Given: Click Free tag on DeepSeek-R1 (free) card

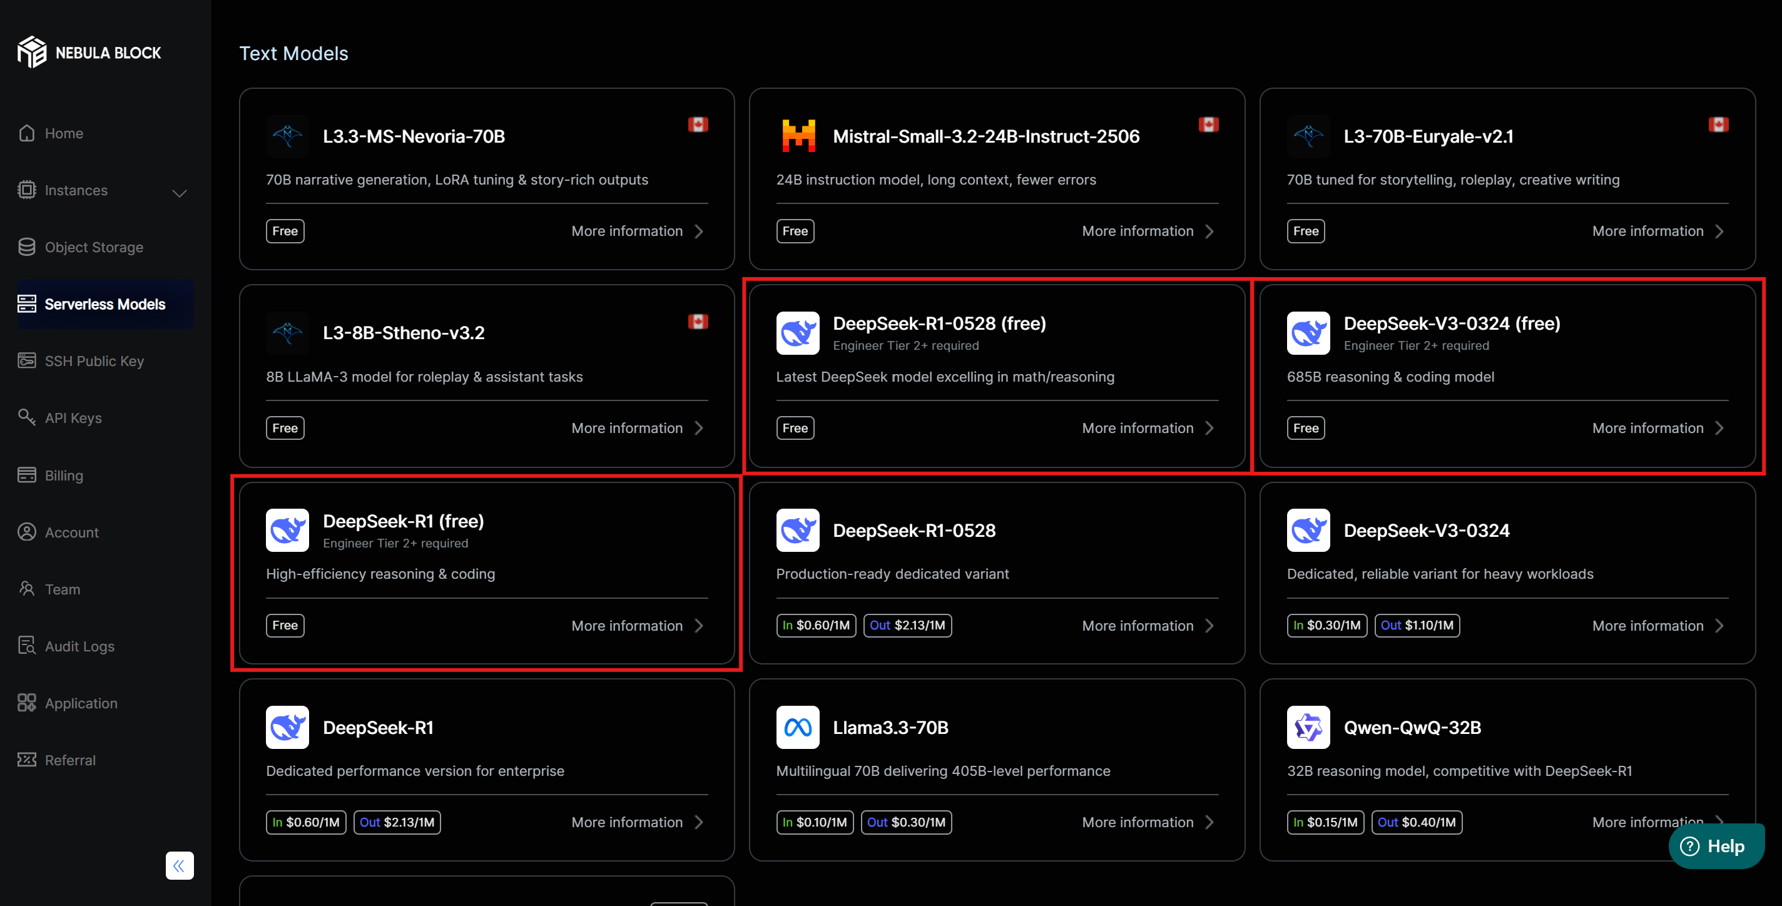Looking at the screenshot, I should click(285, 625).
